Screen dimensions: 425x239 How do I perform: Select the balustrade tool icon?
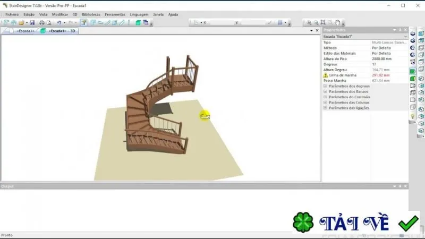(114, 22)
